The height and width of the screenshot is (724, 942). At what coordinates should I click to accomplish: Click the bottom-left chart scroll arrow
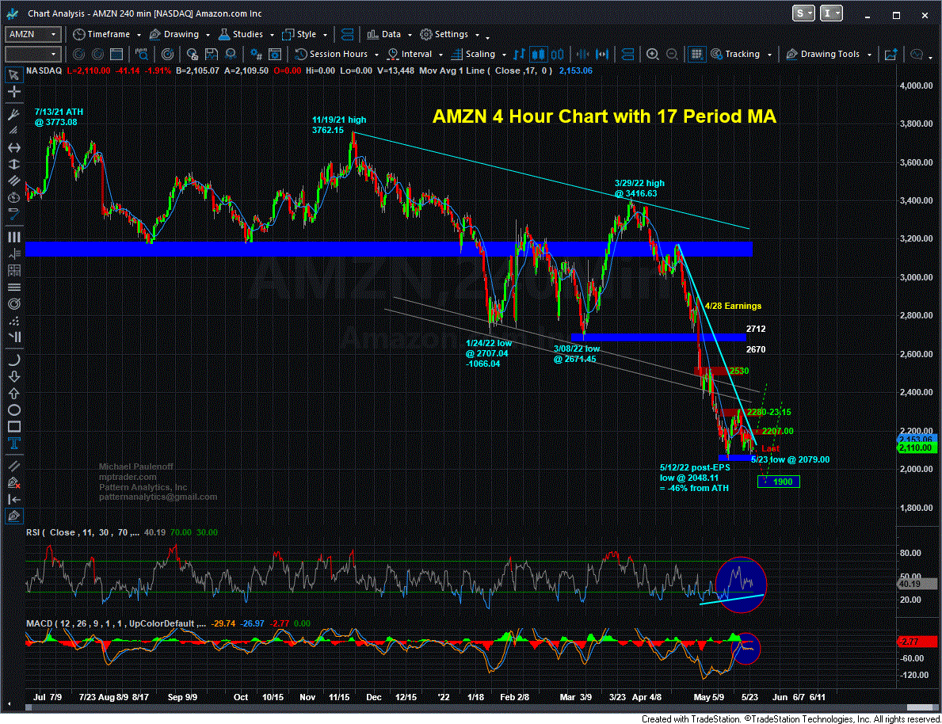pos(9,705)
